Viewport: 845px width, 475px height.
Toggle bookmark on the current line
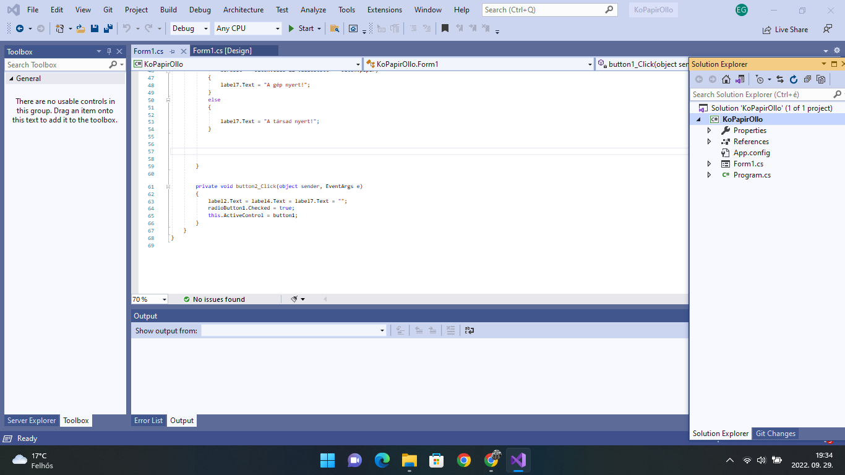[x=445, y=28]
